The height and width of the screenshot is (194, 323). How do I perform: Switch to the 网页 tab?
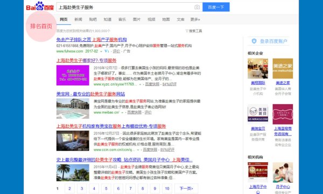64,19
